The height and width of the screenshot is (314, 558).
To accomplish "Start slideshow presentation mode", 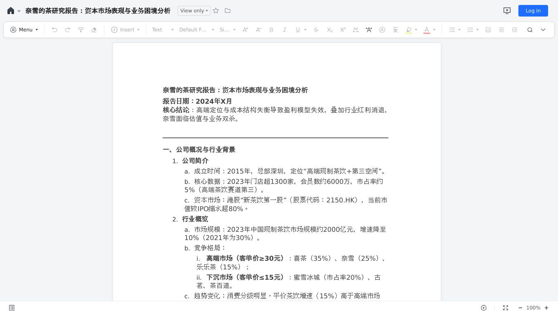I will tap(507, 11).
